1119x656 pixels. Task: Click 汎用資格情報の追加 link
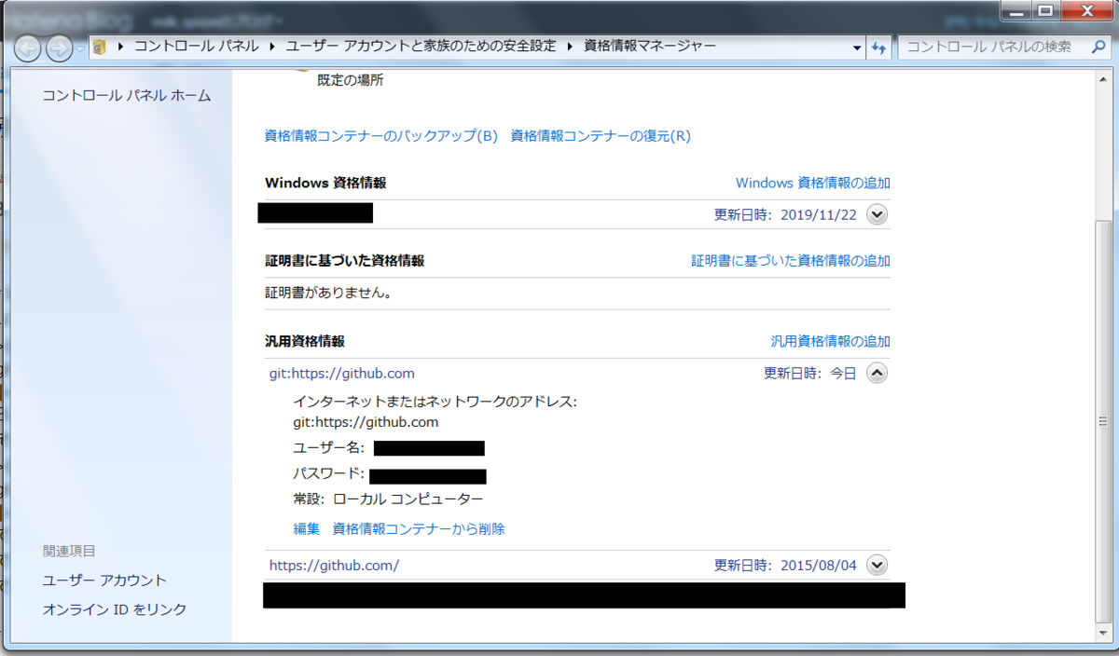coord(831,341)
